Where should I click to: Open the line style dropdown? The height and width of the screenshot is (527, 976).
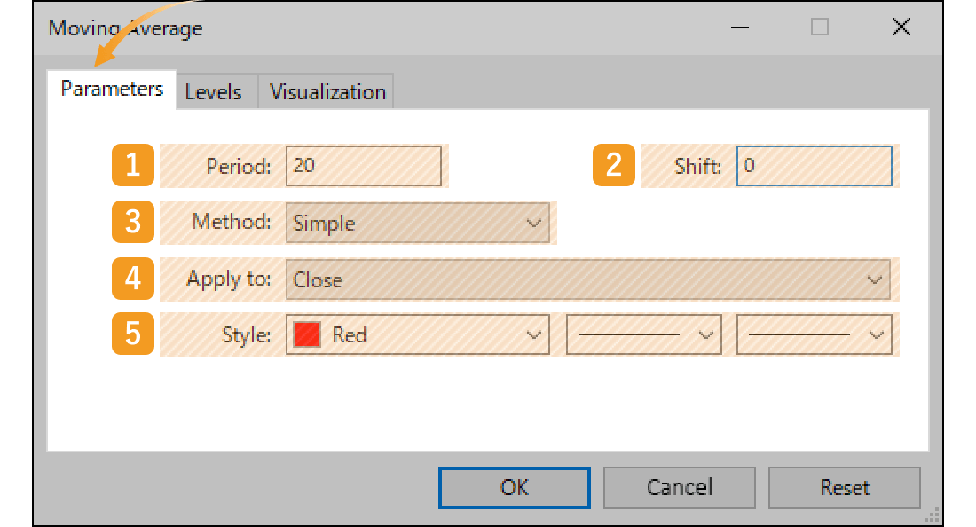(643, 334)
